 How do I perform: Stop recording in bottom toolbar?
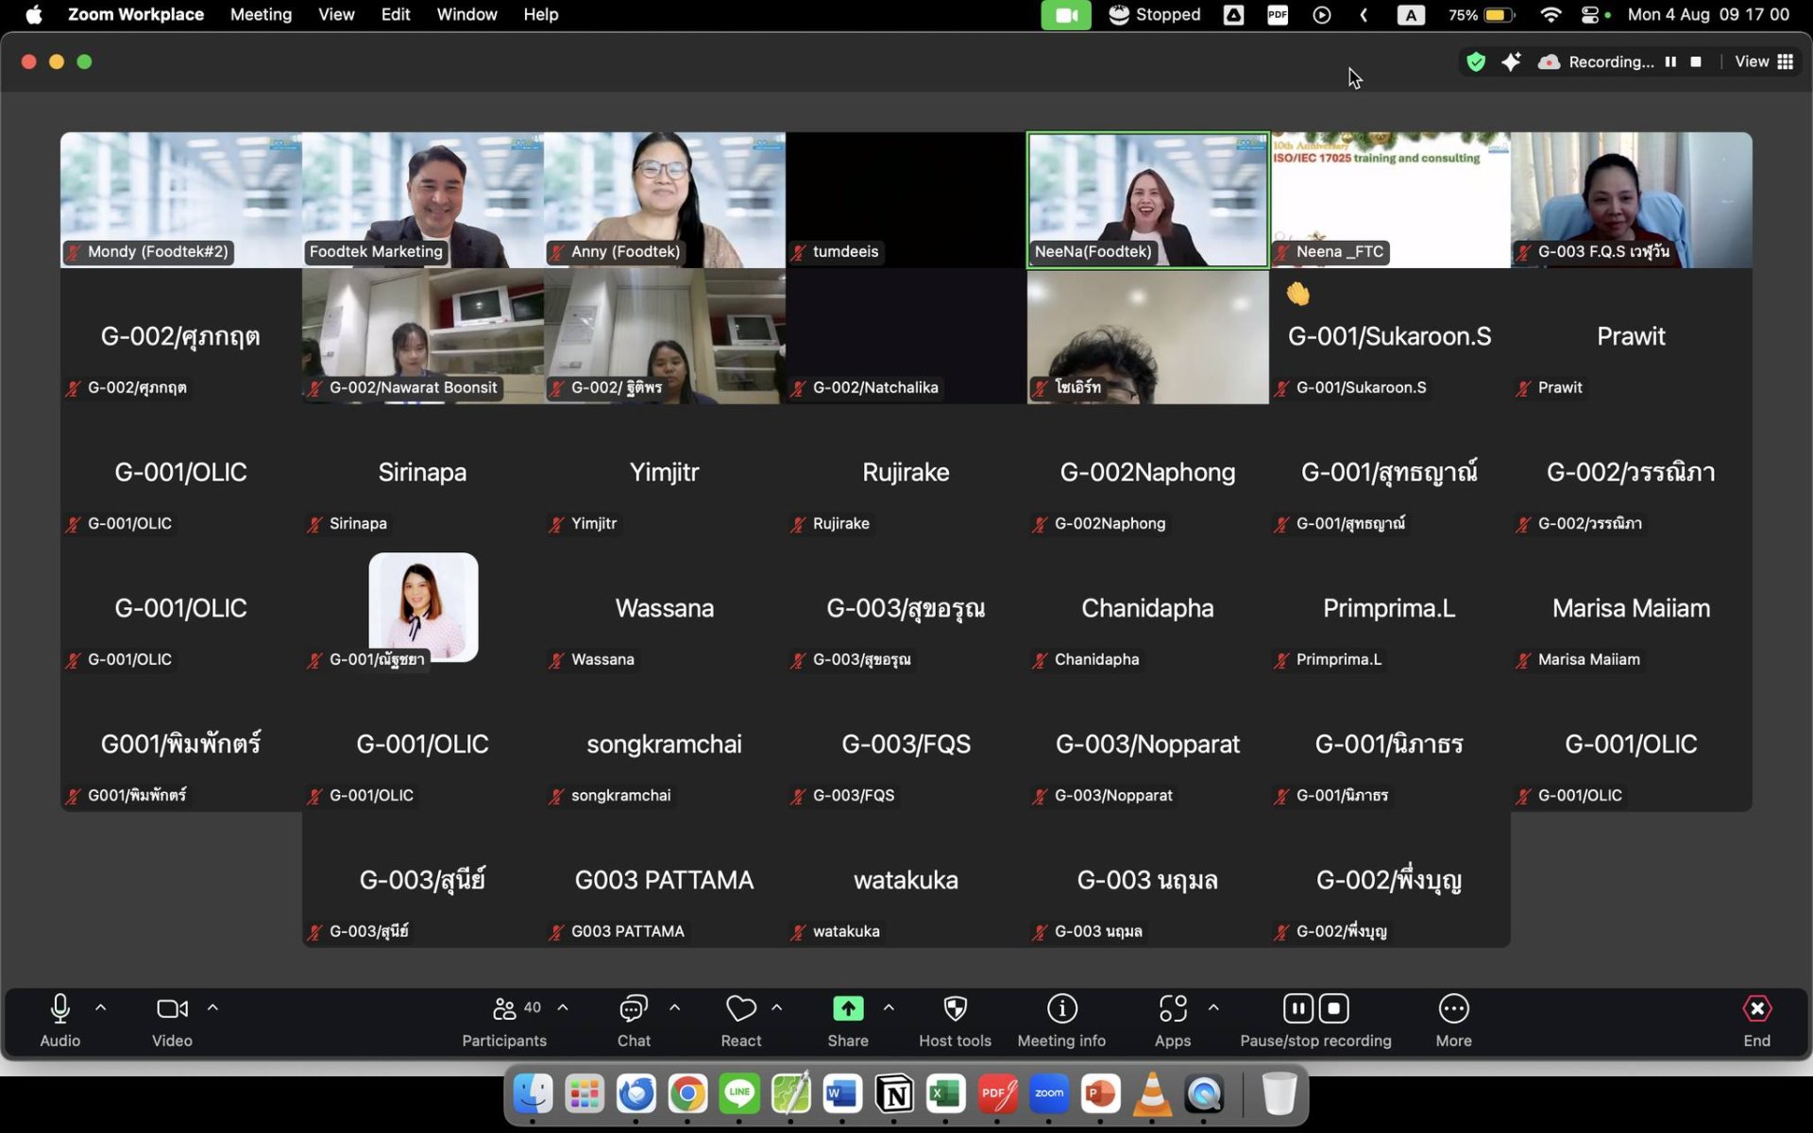(x=1334, y=1008)
